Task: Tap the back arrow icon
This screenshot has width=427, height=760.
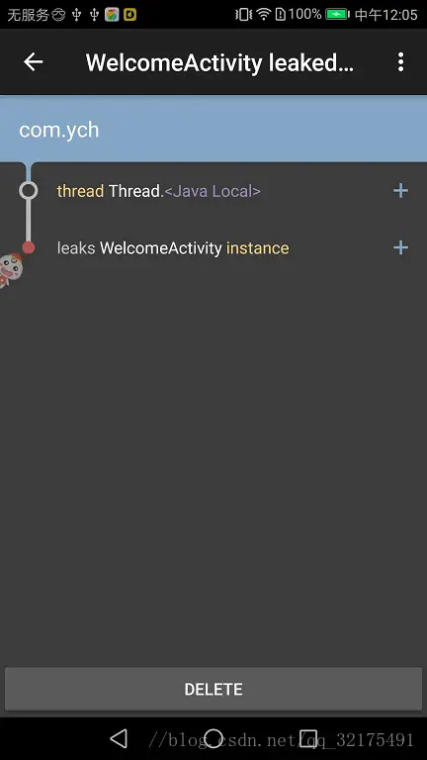Action: coord(34,62)
